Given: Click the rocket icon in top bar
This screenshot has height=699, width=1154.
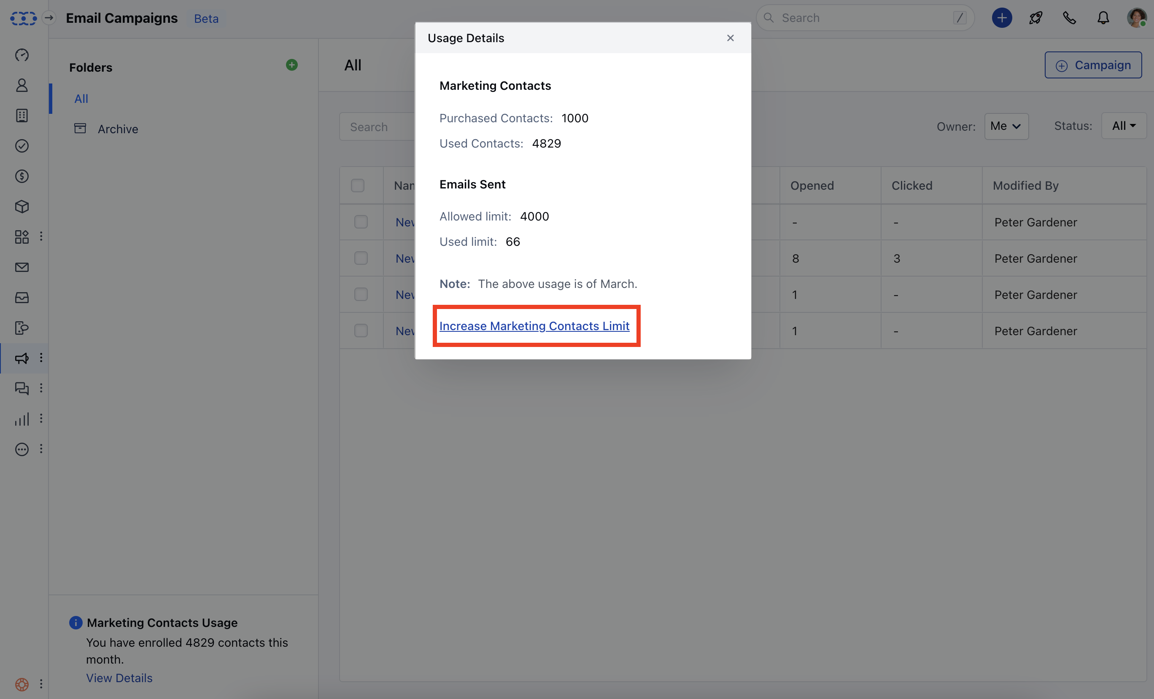Looking at the screenshot, I should pyautogui.click(x=1035, y=18).
